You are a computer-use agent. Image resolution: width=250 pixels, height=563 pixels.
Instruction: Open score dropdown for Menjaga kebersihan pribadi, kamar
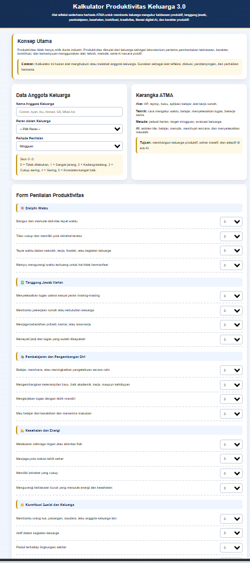(231, 325)
